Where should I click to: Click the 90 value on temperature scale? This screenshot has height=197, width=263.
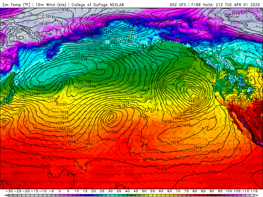click(211, 191)
